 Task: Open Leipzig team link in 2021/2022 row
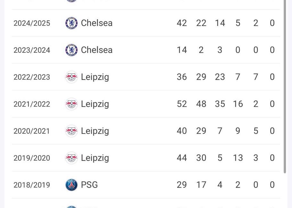[95, 104]
